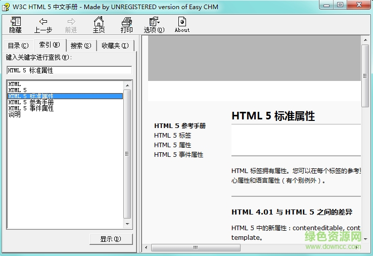Print using the 打印 printer icon
Viewport: 373px width, 256px height.
click(x=126, y=22)
